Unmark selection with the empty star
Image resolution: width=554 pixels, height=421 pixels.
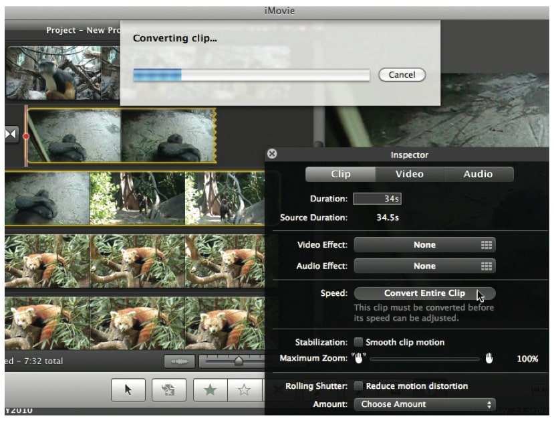point(244,390)
